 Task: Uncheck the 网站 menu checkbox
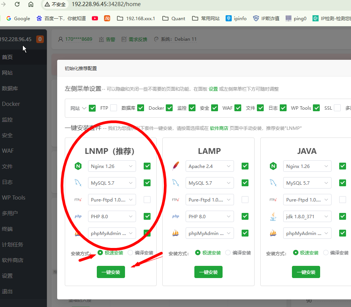tap(92, 108)
